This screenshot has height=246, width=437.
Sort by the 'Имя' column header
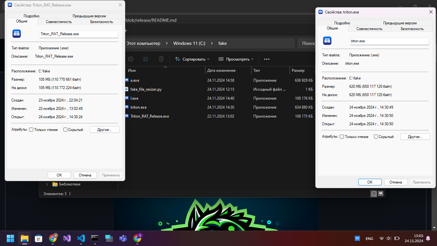click(x=165, y=70)
